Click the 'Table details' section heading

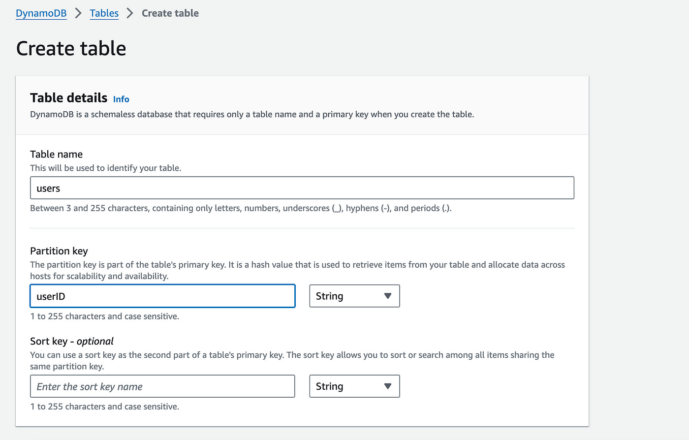pyautogui.click(x=68, y=98)
